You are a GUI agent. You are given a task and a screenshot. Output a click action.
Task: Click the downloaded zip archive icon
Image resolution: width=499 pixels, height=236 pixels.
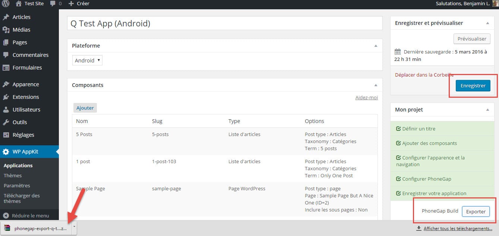pyautogui.click(x=7, y=228)
